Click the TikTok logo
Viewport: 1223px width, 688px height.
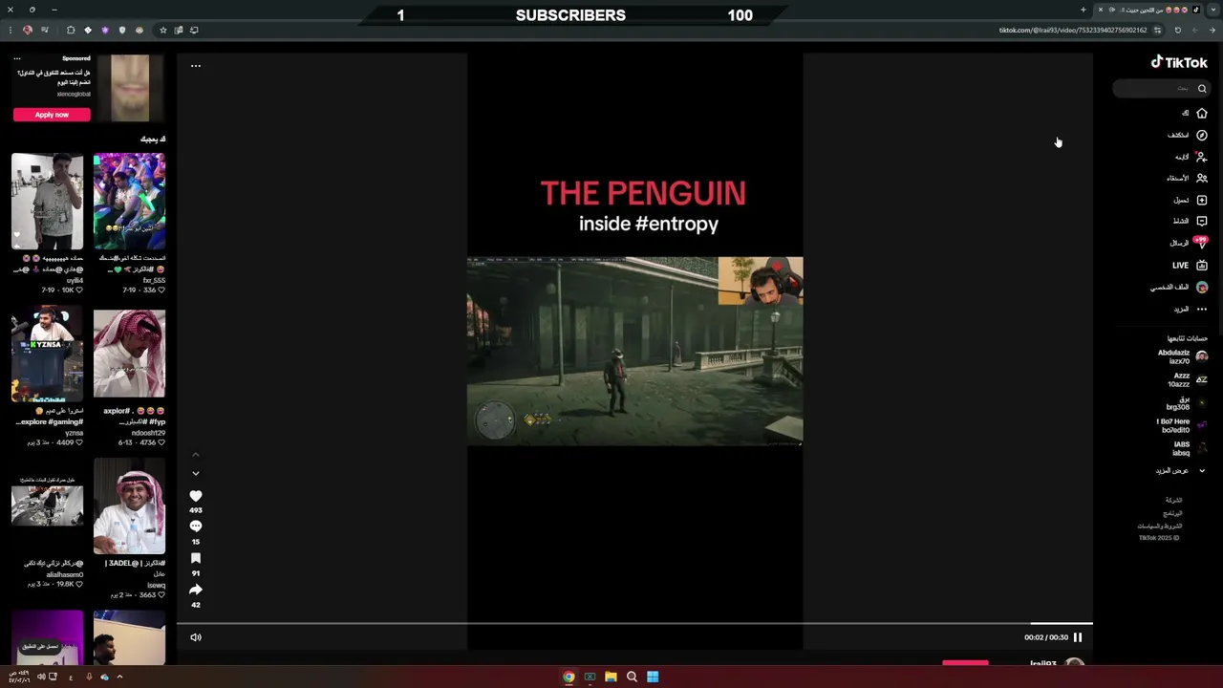pos(1179,62)
